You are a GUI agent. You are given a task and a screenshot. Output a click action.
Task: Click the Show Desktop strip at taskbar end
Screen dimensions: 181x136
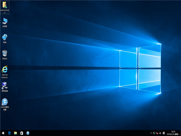point(180,133)
